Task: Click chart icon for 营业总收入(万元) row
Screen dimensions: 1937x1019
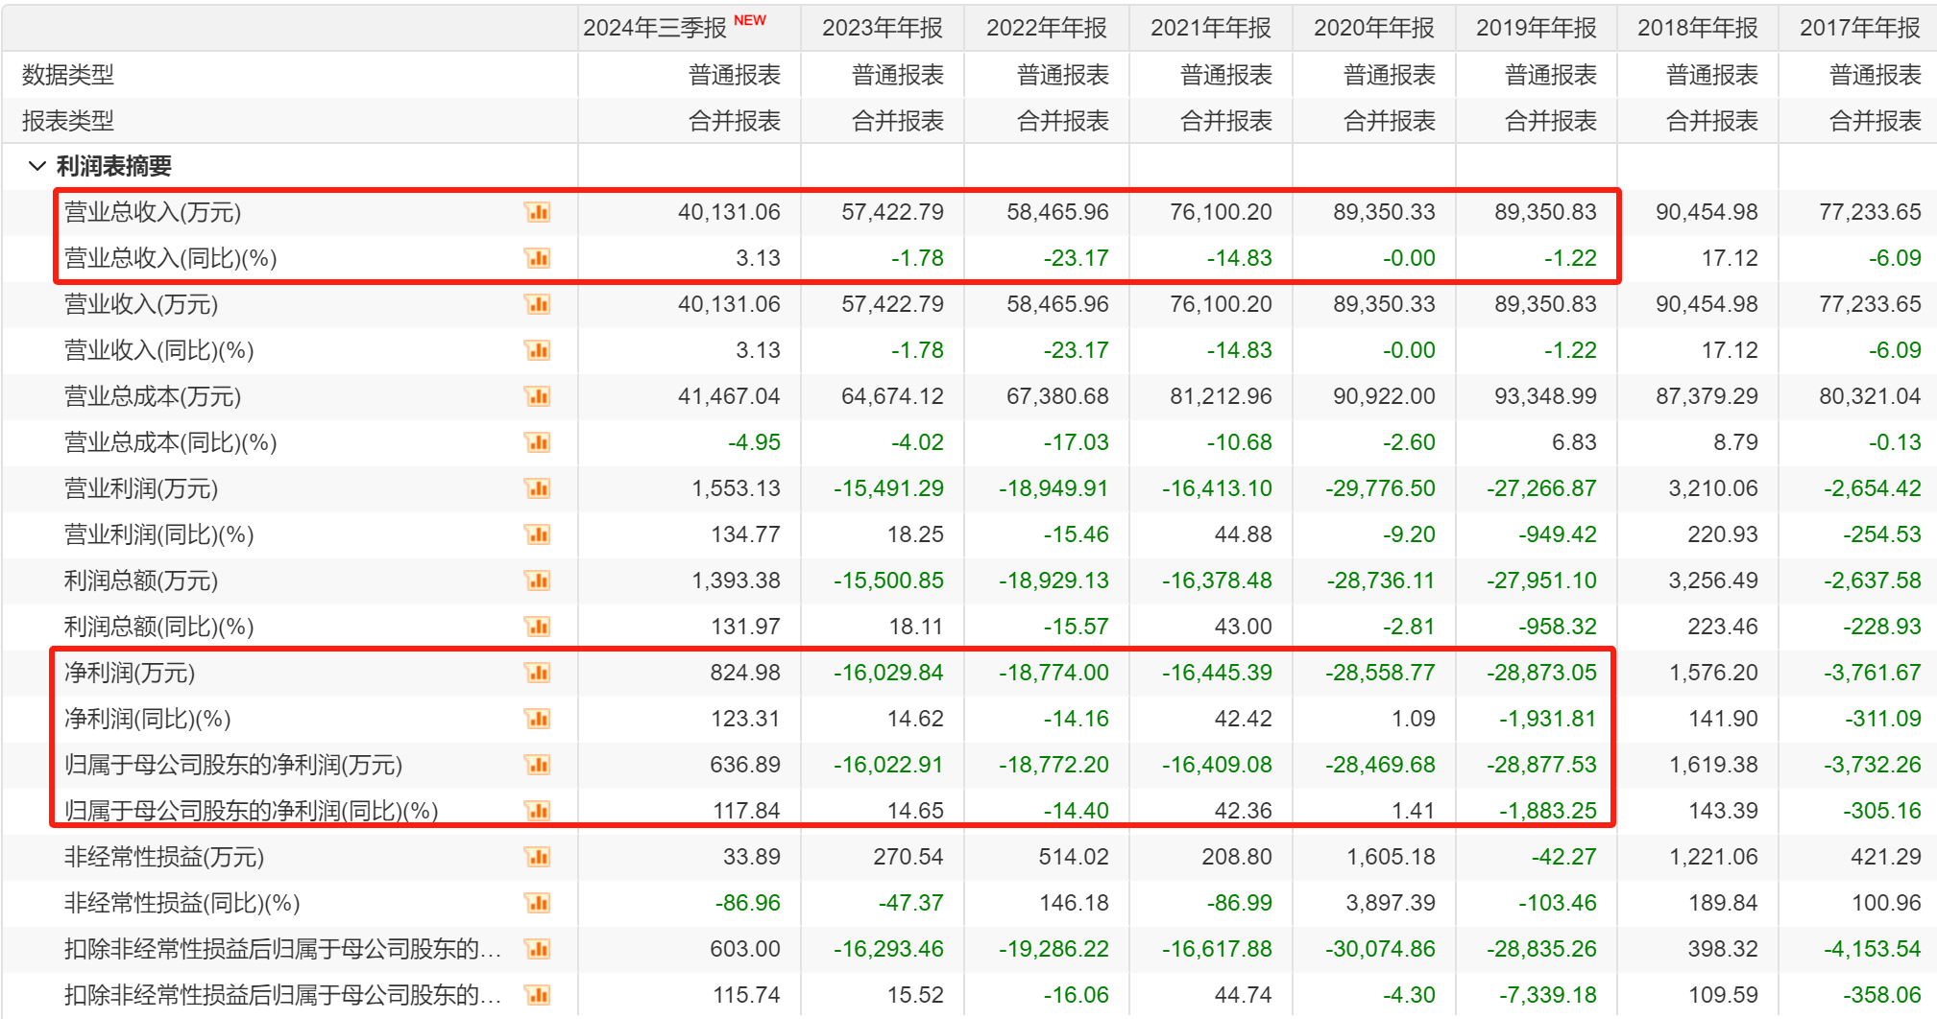Action: pyautogui.click(x=537, y=212)
